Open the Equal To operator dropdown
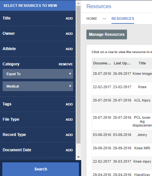 coord(38,74)
